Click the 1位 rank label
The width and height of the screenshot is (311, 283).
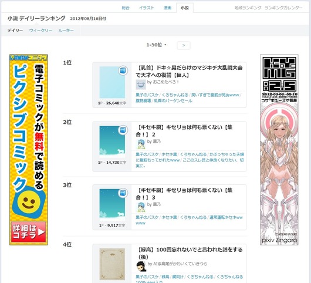pos(67,63)
